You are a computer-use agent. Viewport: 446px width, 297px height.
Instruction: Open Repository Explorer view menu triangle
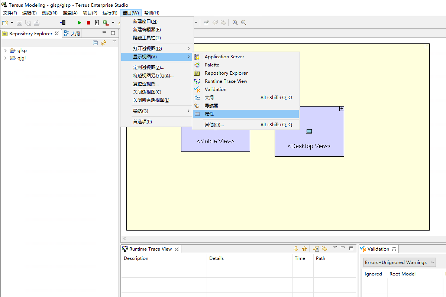pyautogui.click(x=114, y=41)
